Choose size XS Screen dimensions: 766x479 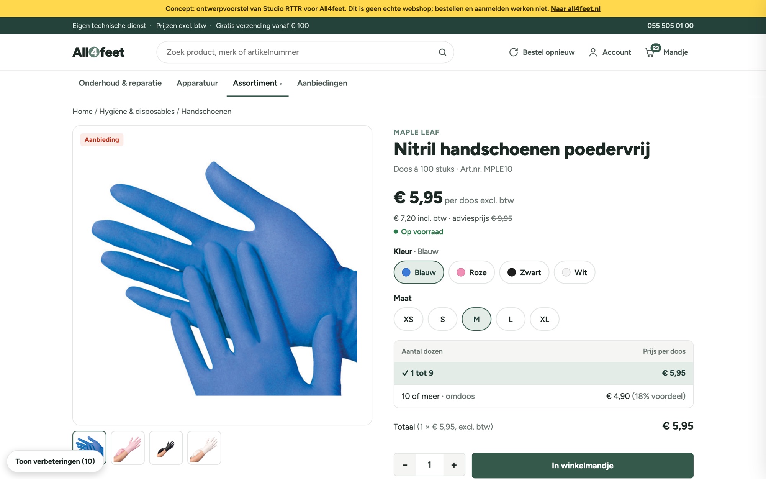408,319
